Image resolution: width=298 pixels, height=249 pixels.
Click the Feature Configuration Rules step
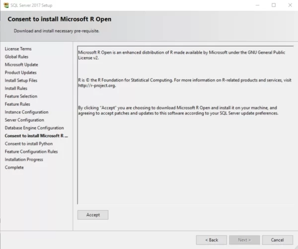pos(31,152)
